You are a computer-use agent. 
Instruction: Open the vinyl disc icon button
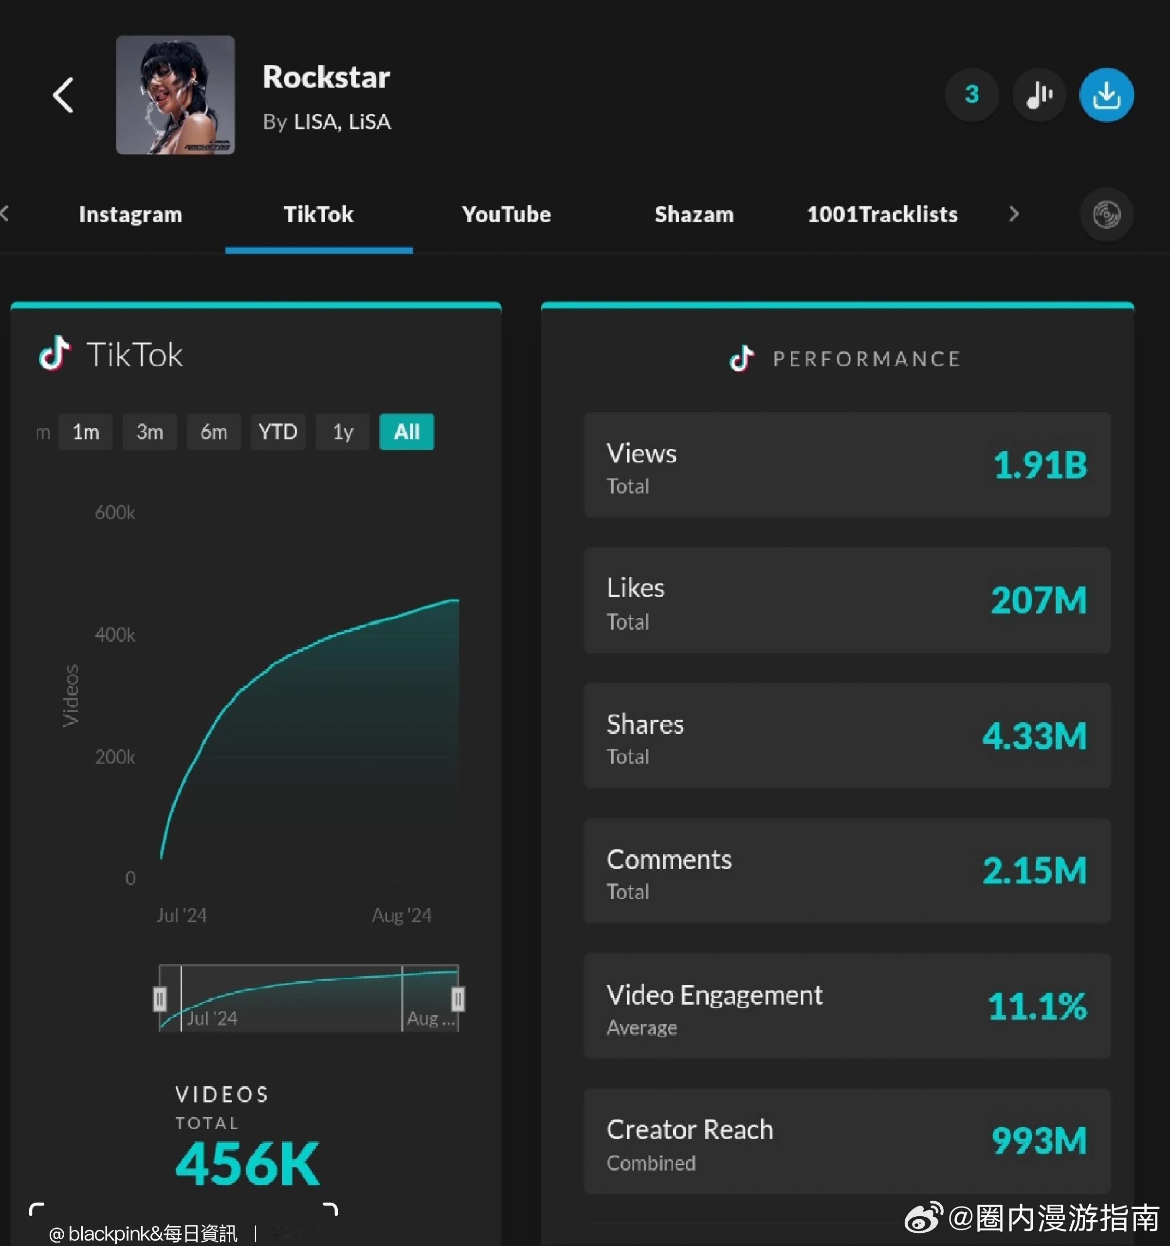[1107, 214]
